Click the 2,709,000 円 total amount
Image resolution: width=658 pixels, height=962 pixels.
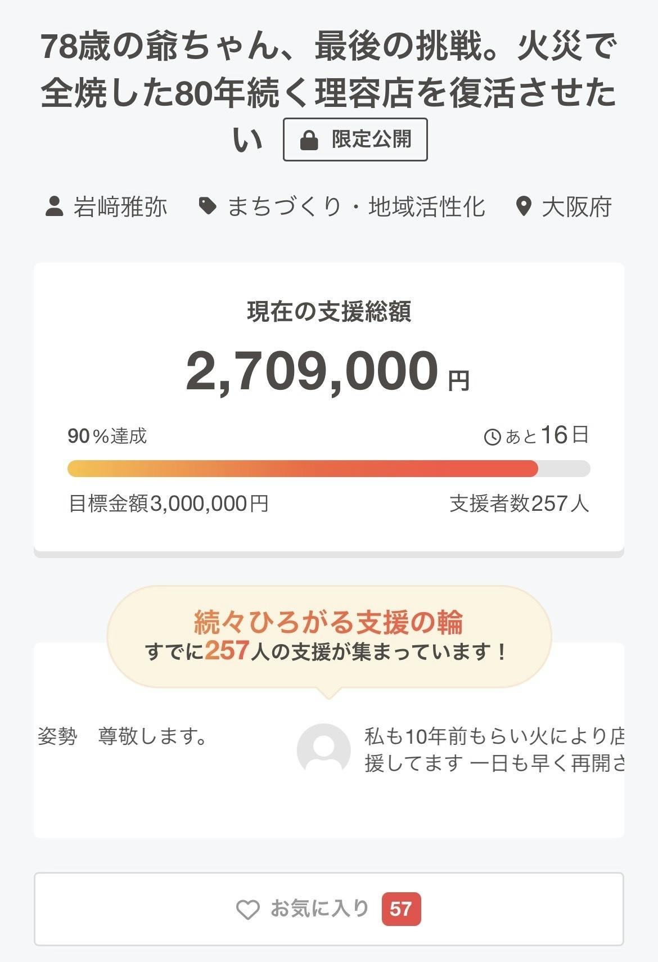point(327,371)
